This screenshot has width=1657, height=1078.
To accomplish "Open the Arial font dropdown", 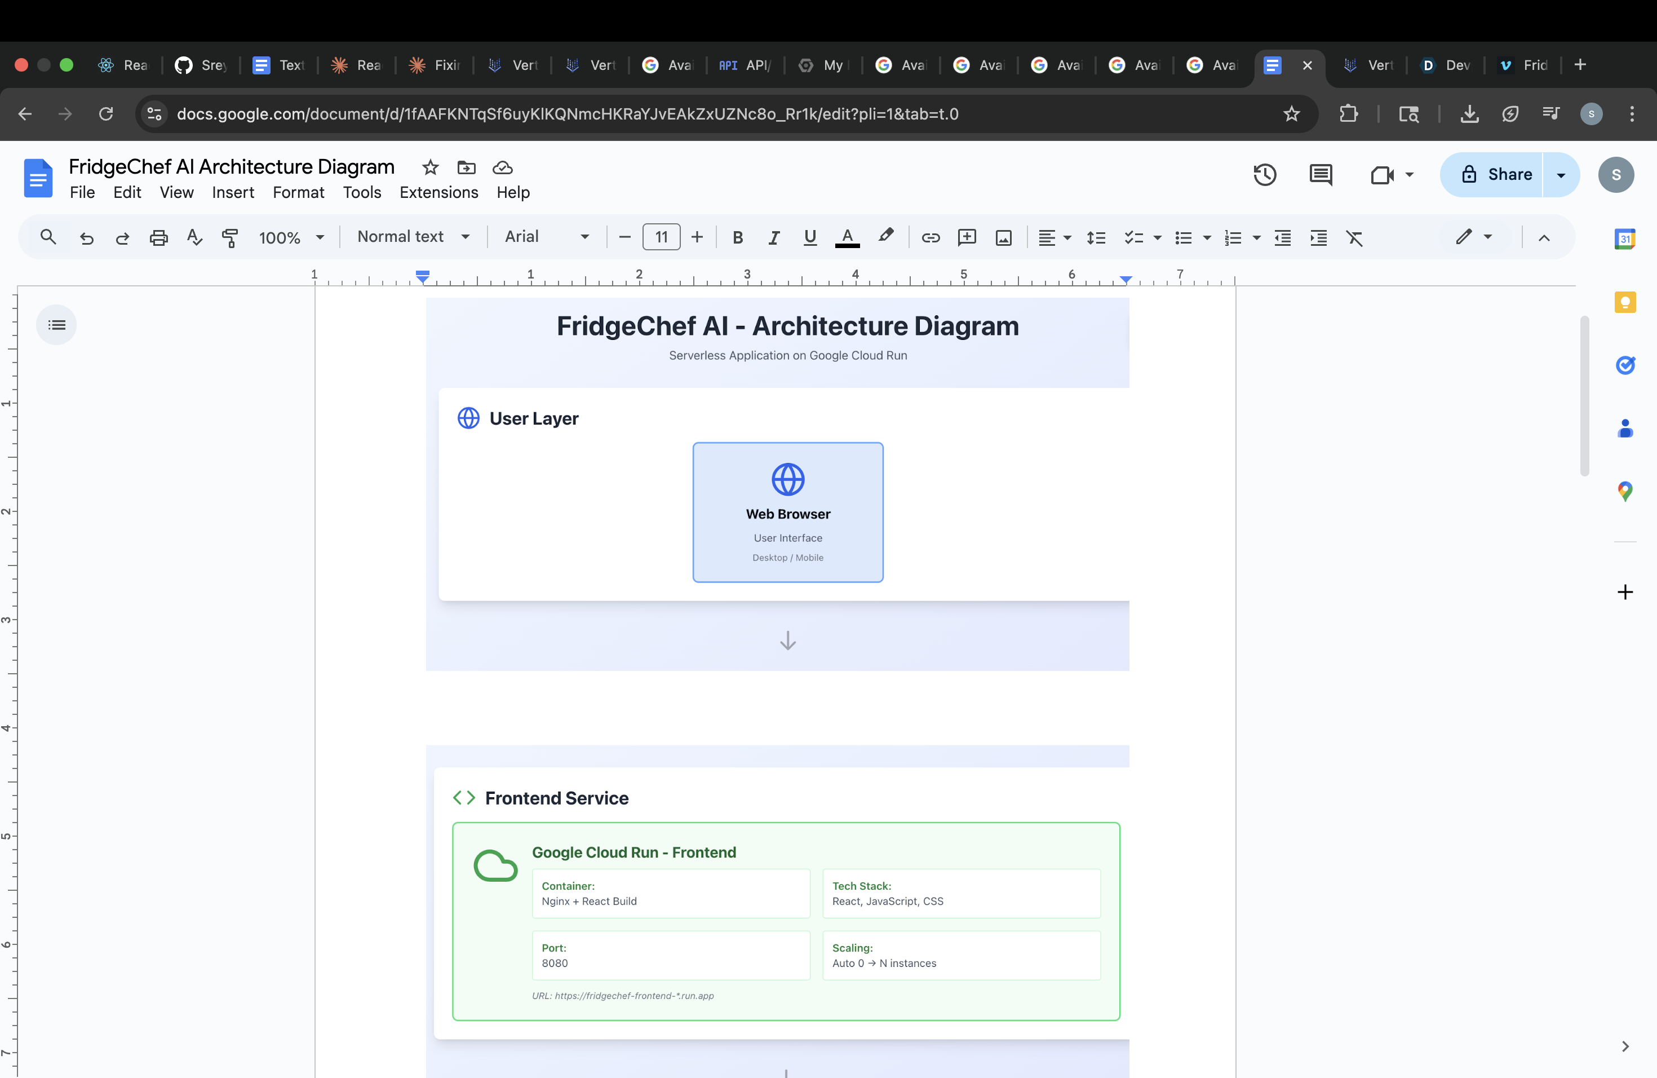I will tap(547, 237).
